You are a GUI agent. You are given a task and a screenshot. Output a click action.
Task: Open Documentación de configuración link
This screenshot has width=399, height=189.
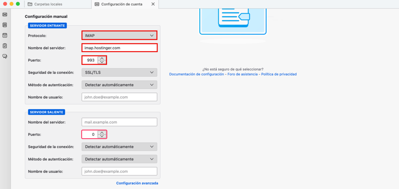(196, 74)
